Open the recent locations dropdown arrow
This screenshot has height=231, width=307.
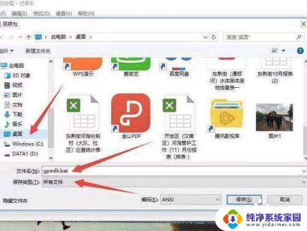click(x=20, y=37)
